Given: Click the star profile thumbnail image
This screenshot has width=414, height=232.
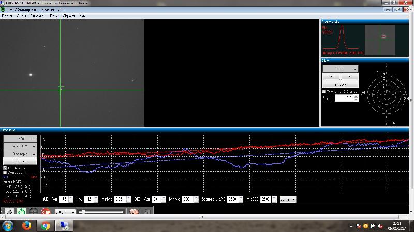Looking at the screenshot, I should pos(380,40).
